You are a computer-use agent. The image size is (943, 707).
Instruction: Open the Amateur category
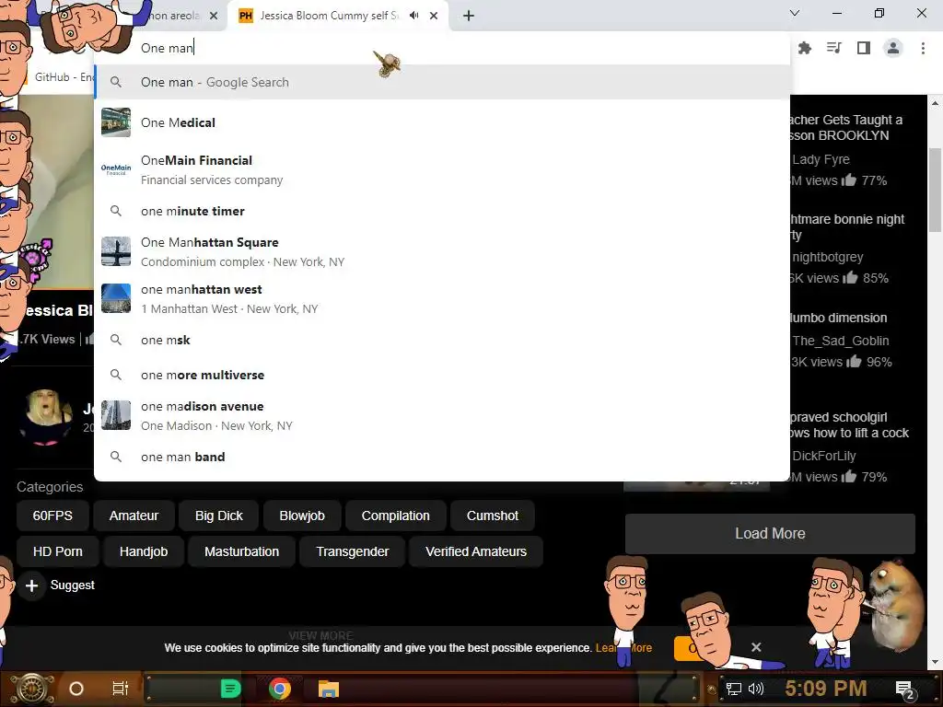point(134,516)
